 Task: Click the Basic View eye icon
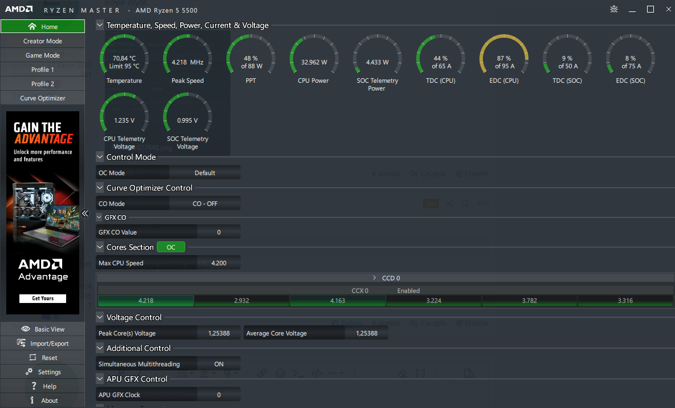pos(26,329)
